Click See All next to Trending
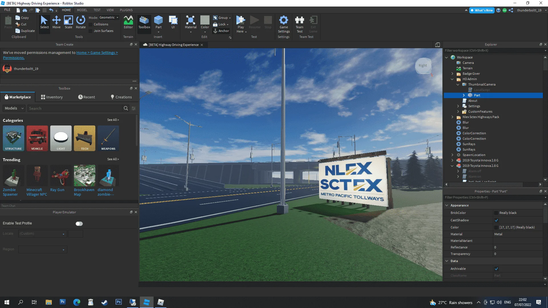Viewport: 548px width, 308px height. [113, 159]
